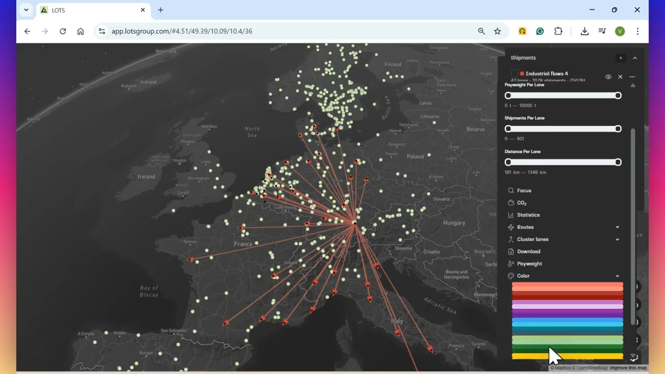
Task: Toggle visibility of Industrial flows 4
Action: point(608,77)
